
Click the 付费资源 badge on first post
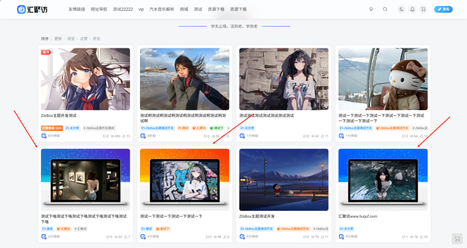point(51,127)
